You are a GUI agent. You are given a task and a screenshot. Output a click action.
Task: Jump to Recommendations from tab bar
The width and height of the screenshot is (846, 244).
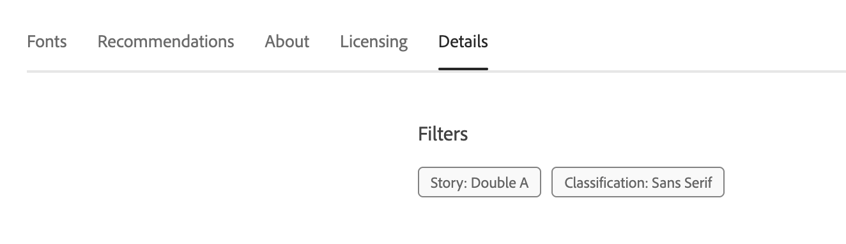tap(165, 42)
